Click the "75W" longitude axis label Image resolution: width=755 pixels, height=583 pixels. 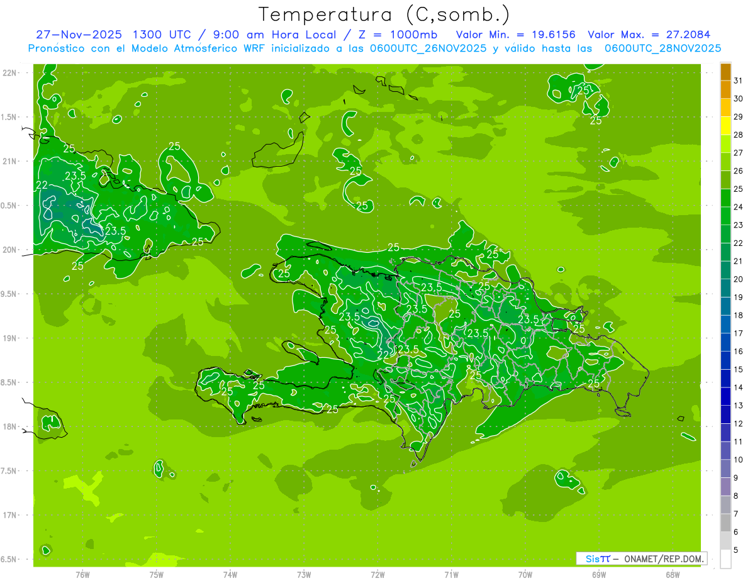coord(157,574)
